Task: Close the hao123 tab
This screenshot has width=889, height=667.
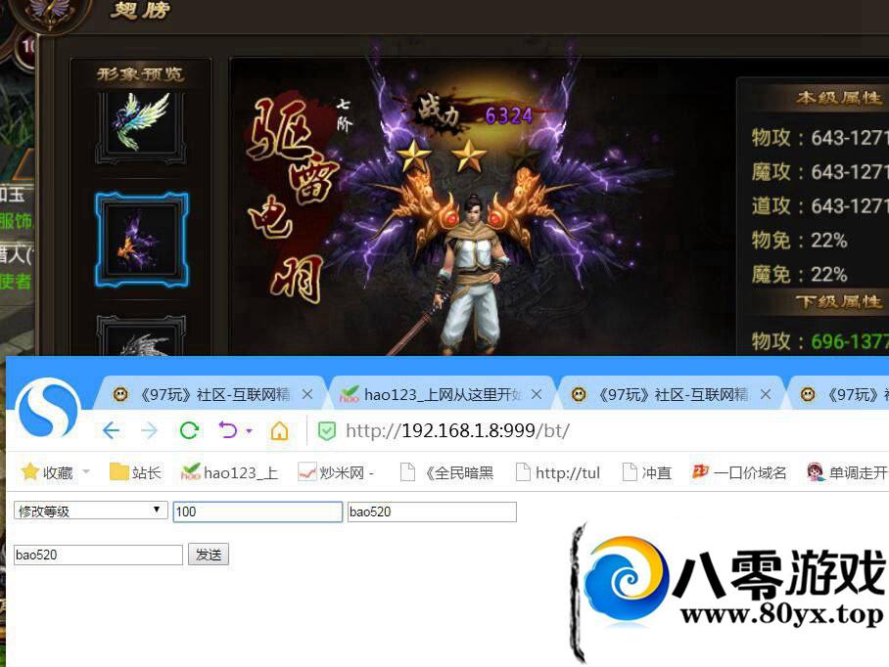Action: (x=537, y=394)
